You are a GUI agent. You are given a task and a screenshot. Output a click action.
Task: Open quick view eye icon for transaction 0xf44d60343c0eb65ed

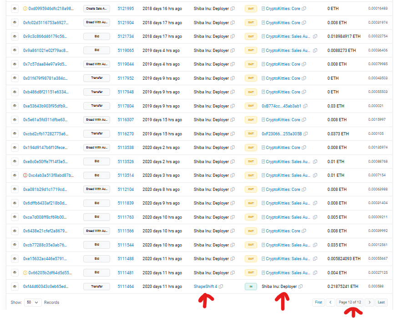coord(14,287)
